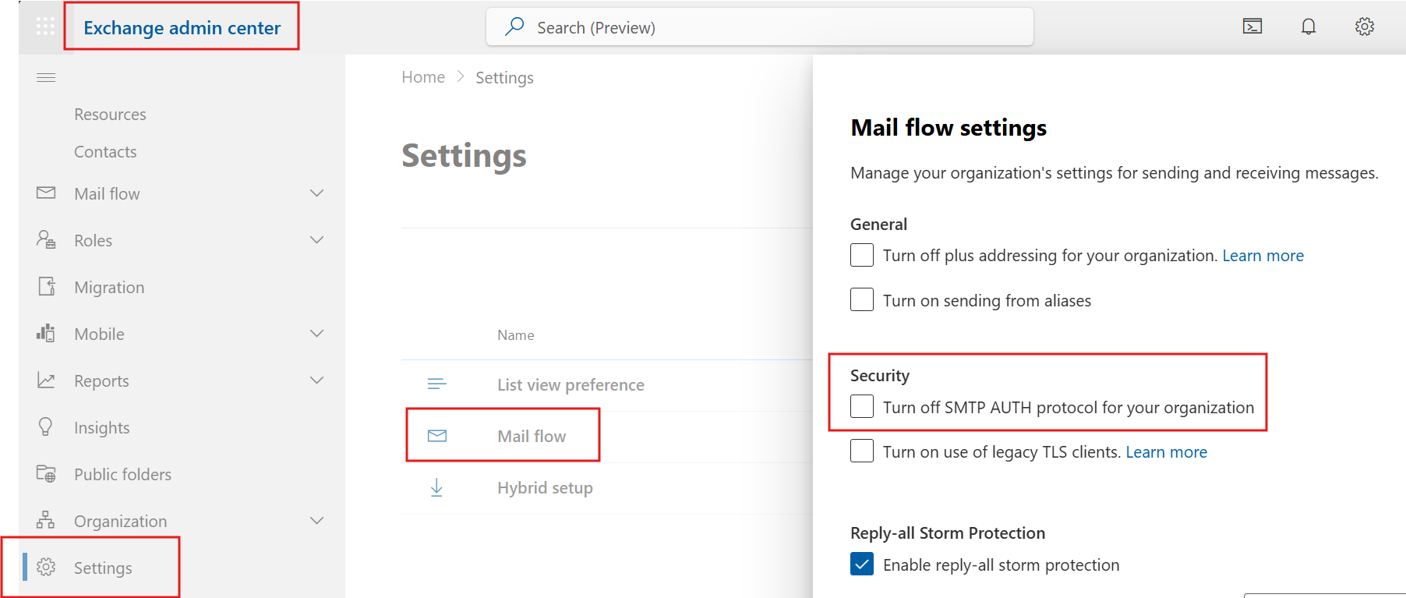Expand the Mobile sidebar chevron
This screenshot has width=1406, height=598.
pyautogui.click(x=316, y=333)
